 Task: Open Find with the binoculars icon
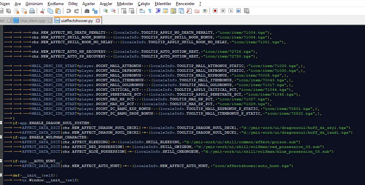coord(87,11)
